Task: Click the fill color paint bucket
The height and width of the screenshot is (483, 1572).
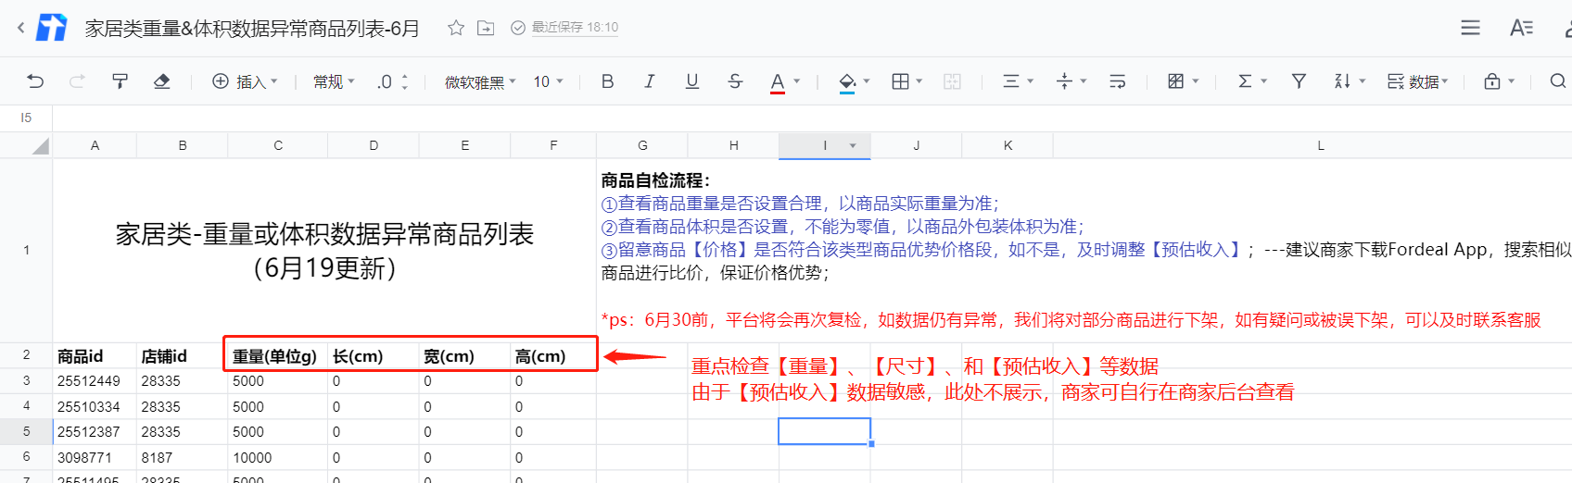Action: pos(846,81)
